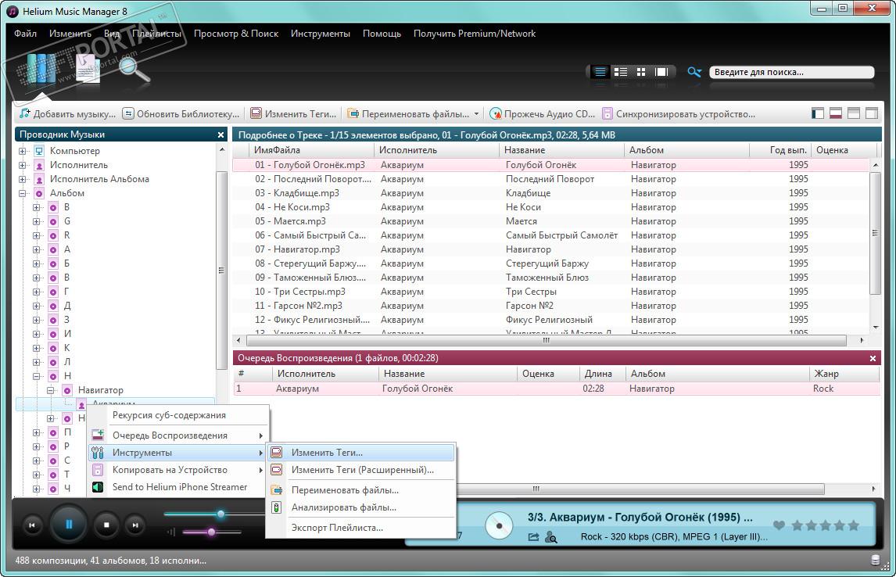
Task: Select track 07 - Навигатор.mp3 row
Action: point(551,249)
